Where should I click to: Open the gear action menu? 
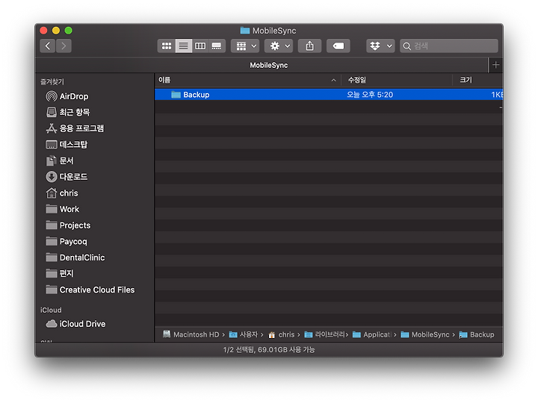[279, 46]
